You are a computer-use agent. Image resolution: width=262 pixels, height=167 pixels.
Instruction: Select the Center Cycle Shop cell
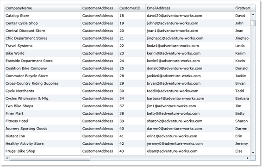[43, 23]
